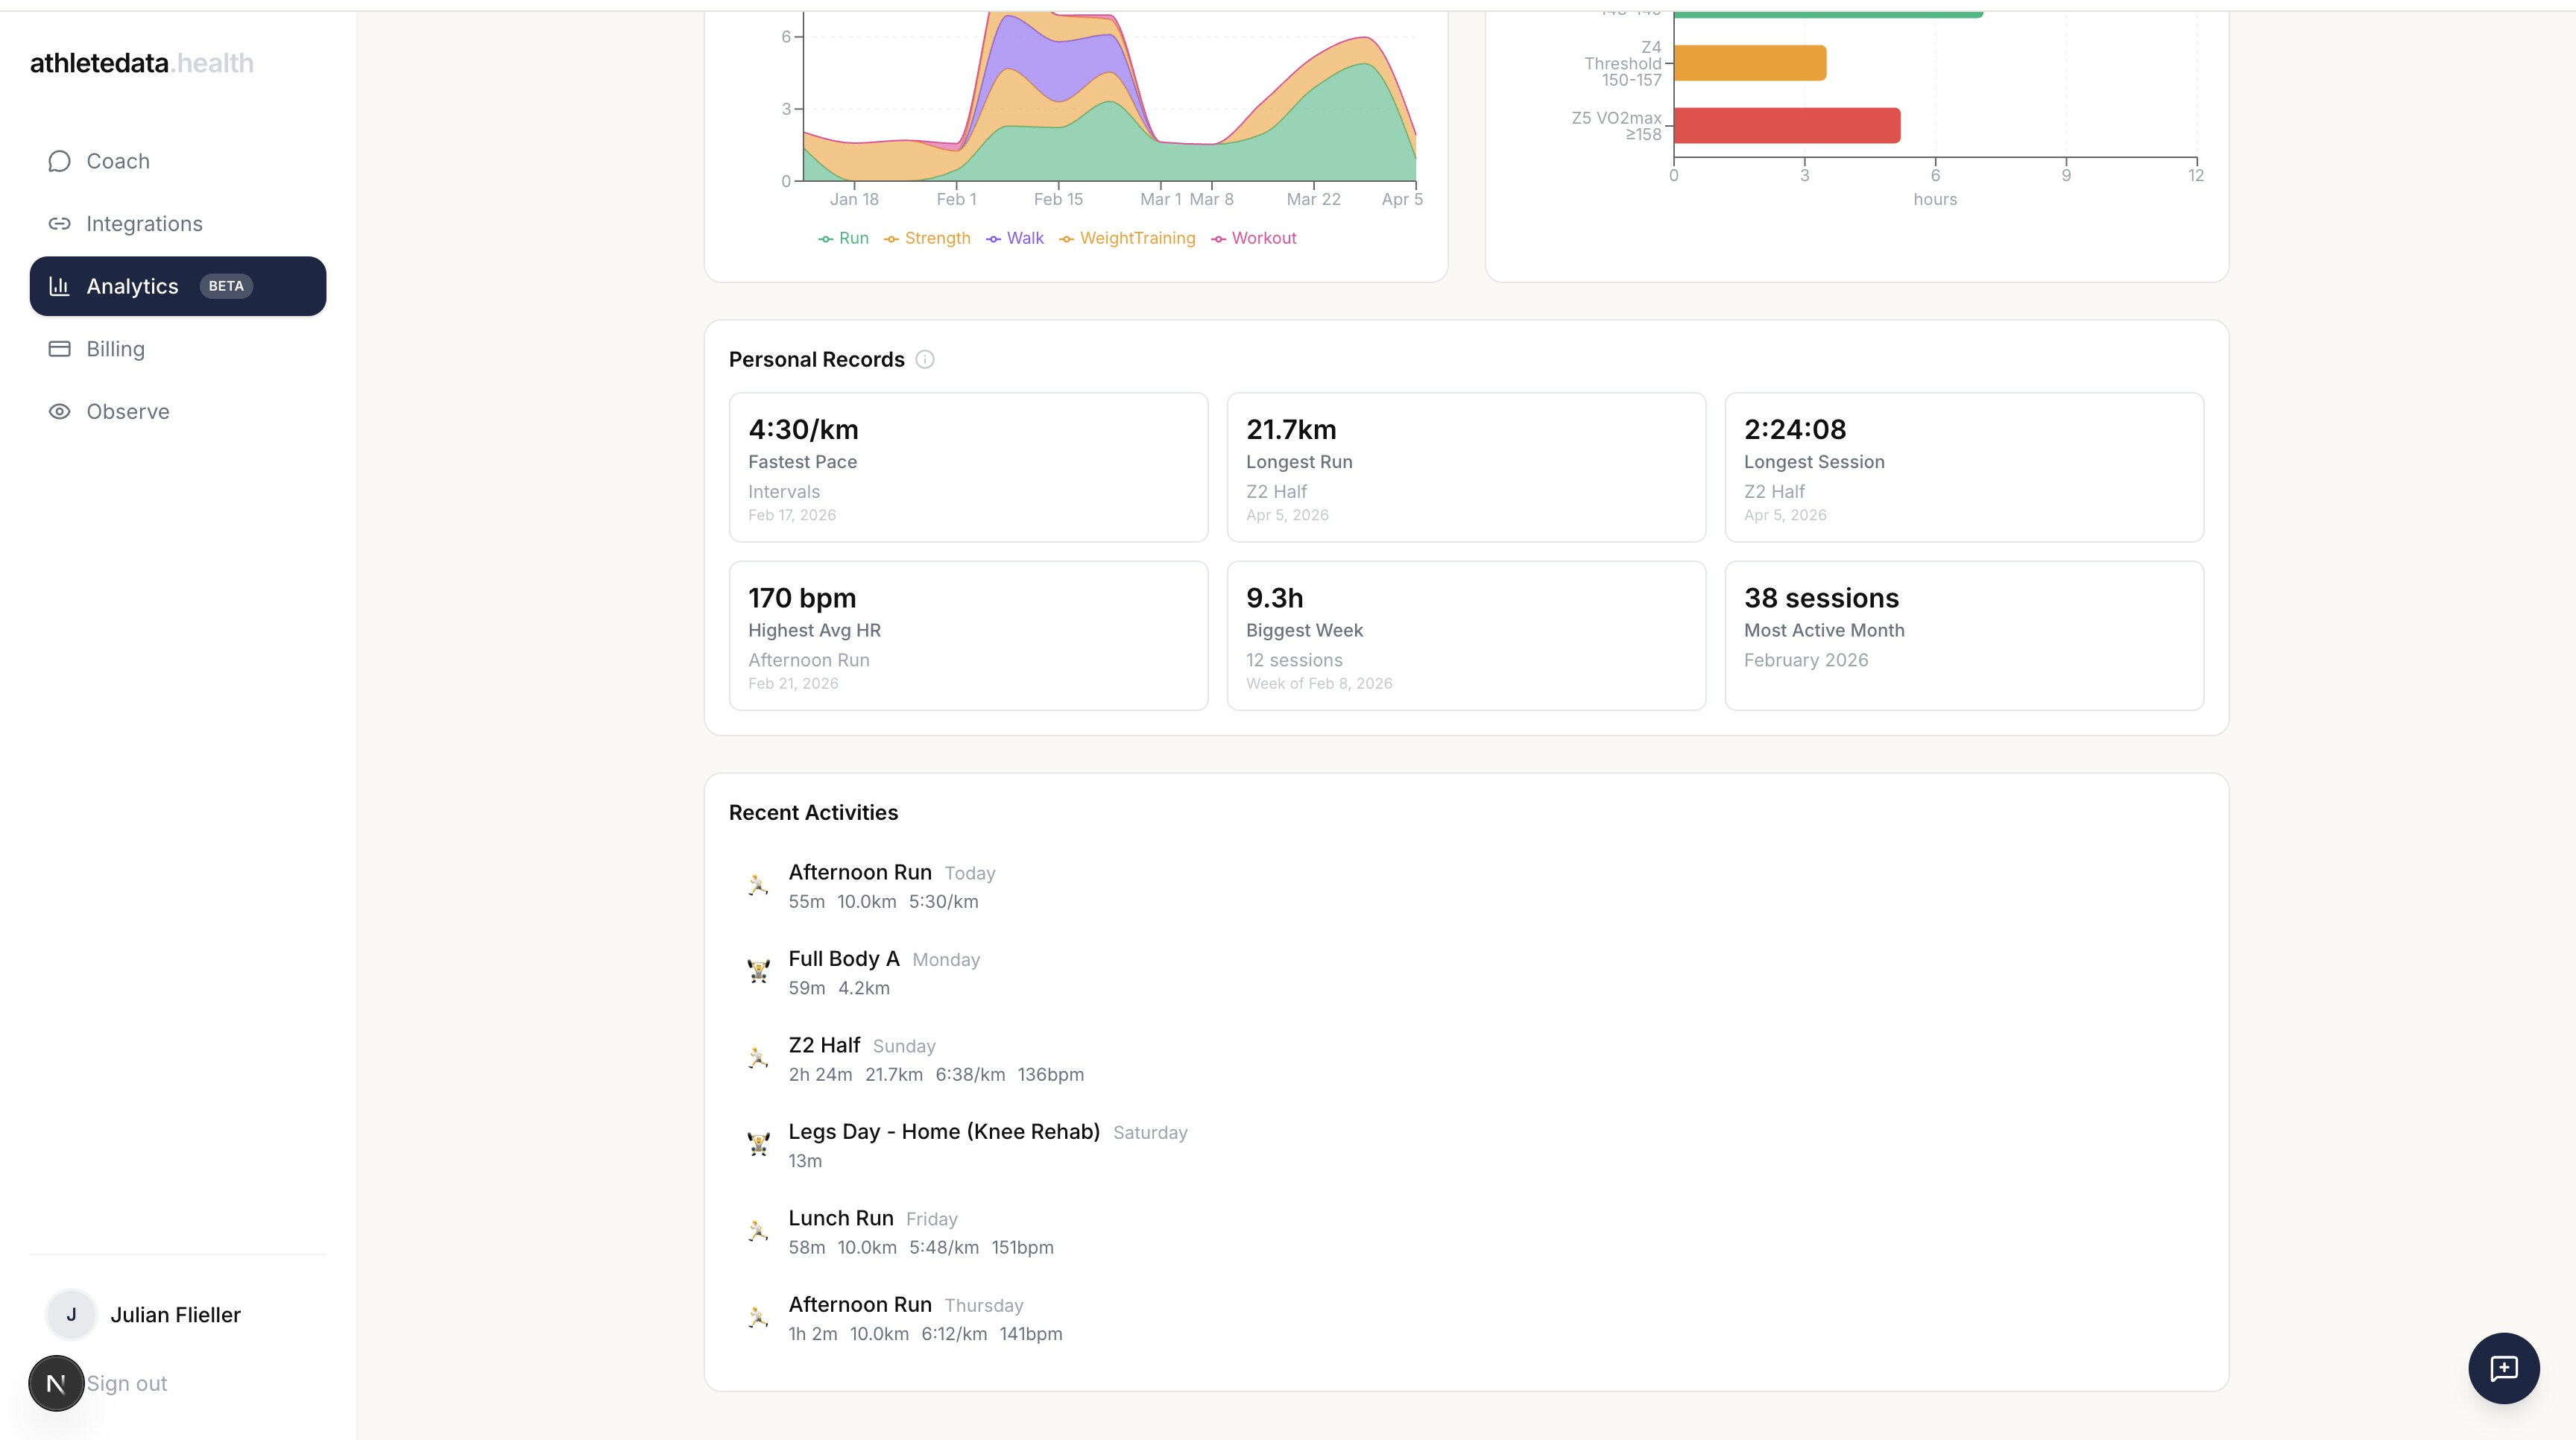Screen dimensions: 2576x1440
Task: Click the athletedata.health logo
Action: pos(141,63)
